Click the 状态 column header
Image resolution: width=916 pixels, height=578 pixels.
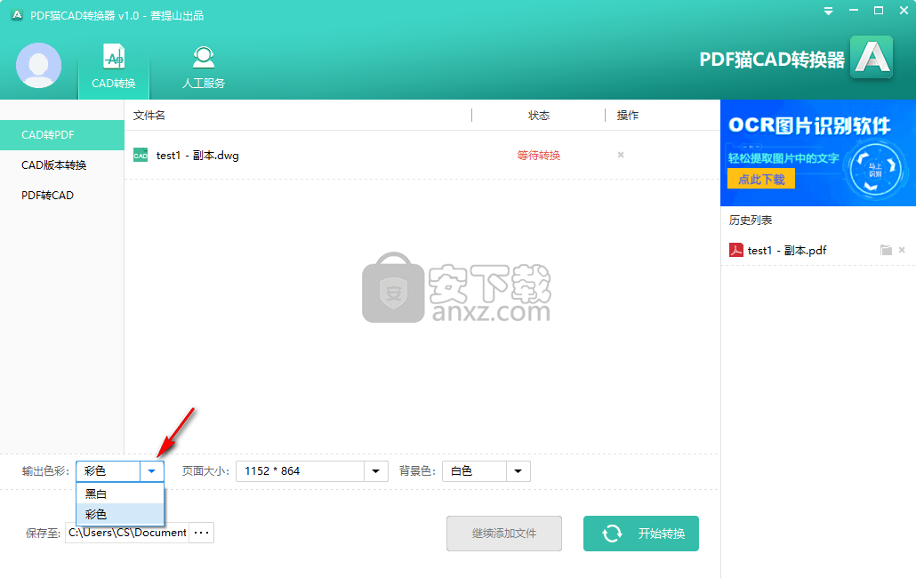tap(539, 116)
